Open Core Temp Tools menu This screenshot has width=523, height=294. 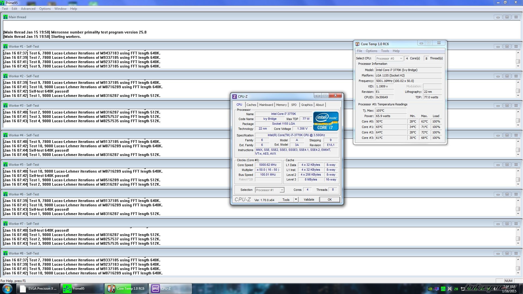(x=385, y=51)
